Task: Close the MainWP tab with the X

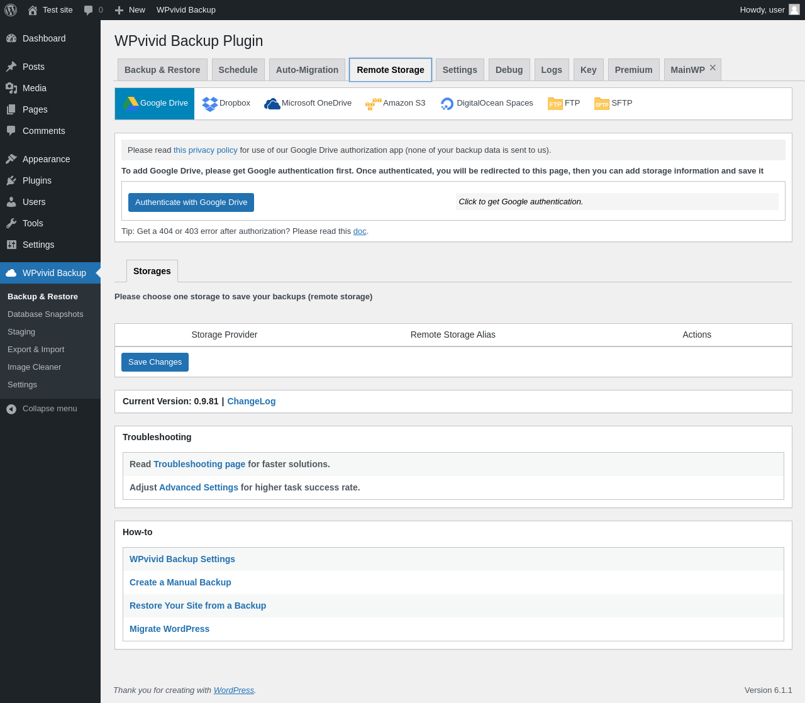Action: [713, 67]
